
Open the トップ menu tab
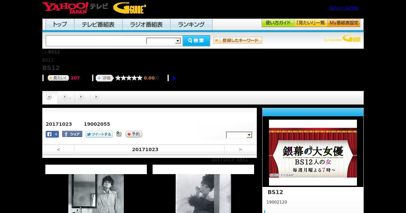(x=60, y=24)
